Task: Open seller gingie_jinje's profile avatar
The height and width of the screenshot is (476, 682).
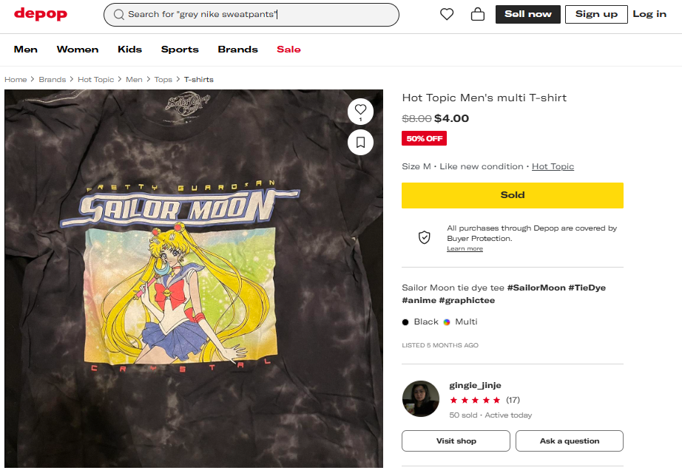Action: click(421, 399)
